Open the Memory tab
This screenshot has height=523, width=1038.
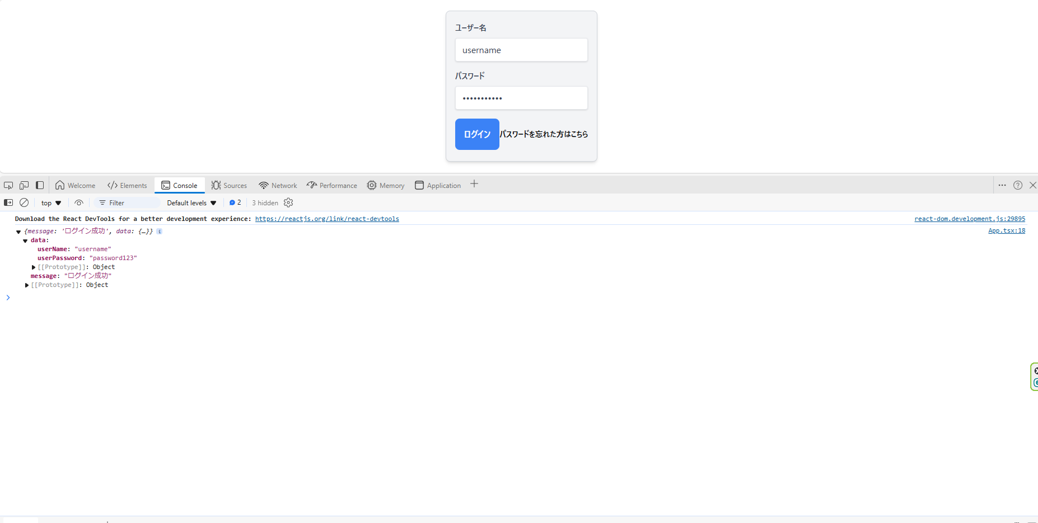coord(386,186)
